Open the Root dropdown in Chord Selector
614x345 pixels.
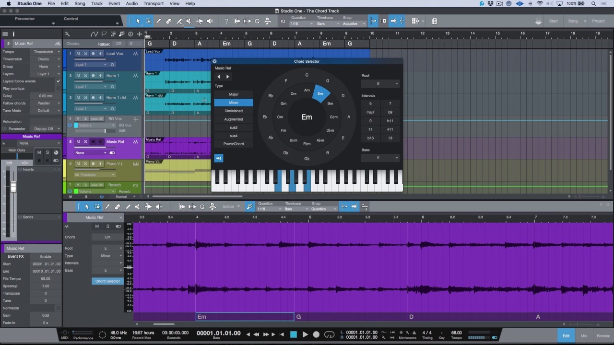pos(380,84)
